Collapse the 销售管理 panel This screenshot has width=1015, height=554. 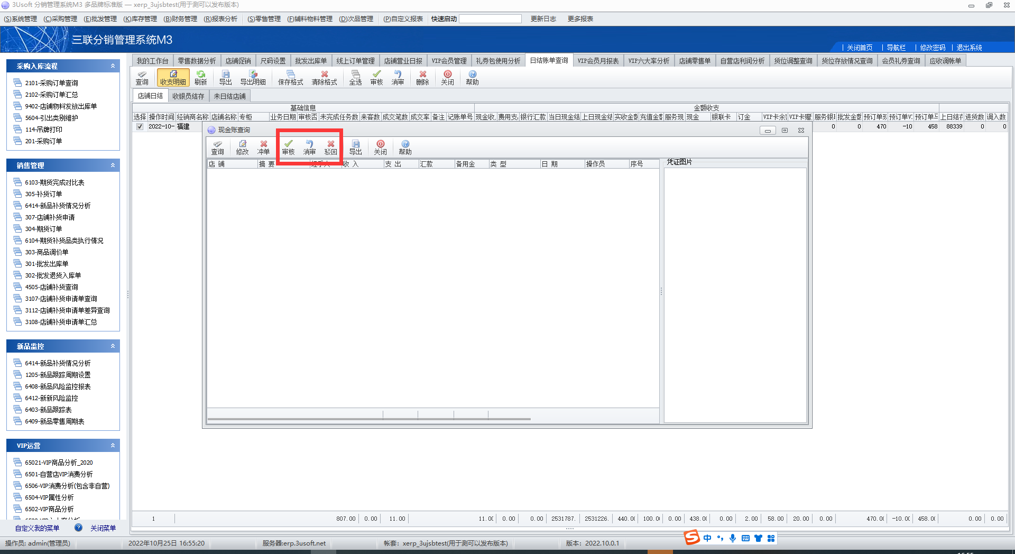pyautogui.click(x=113, y=165)
